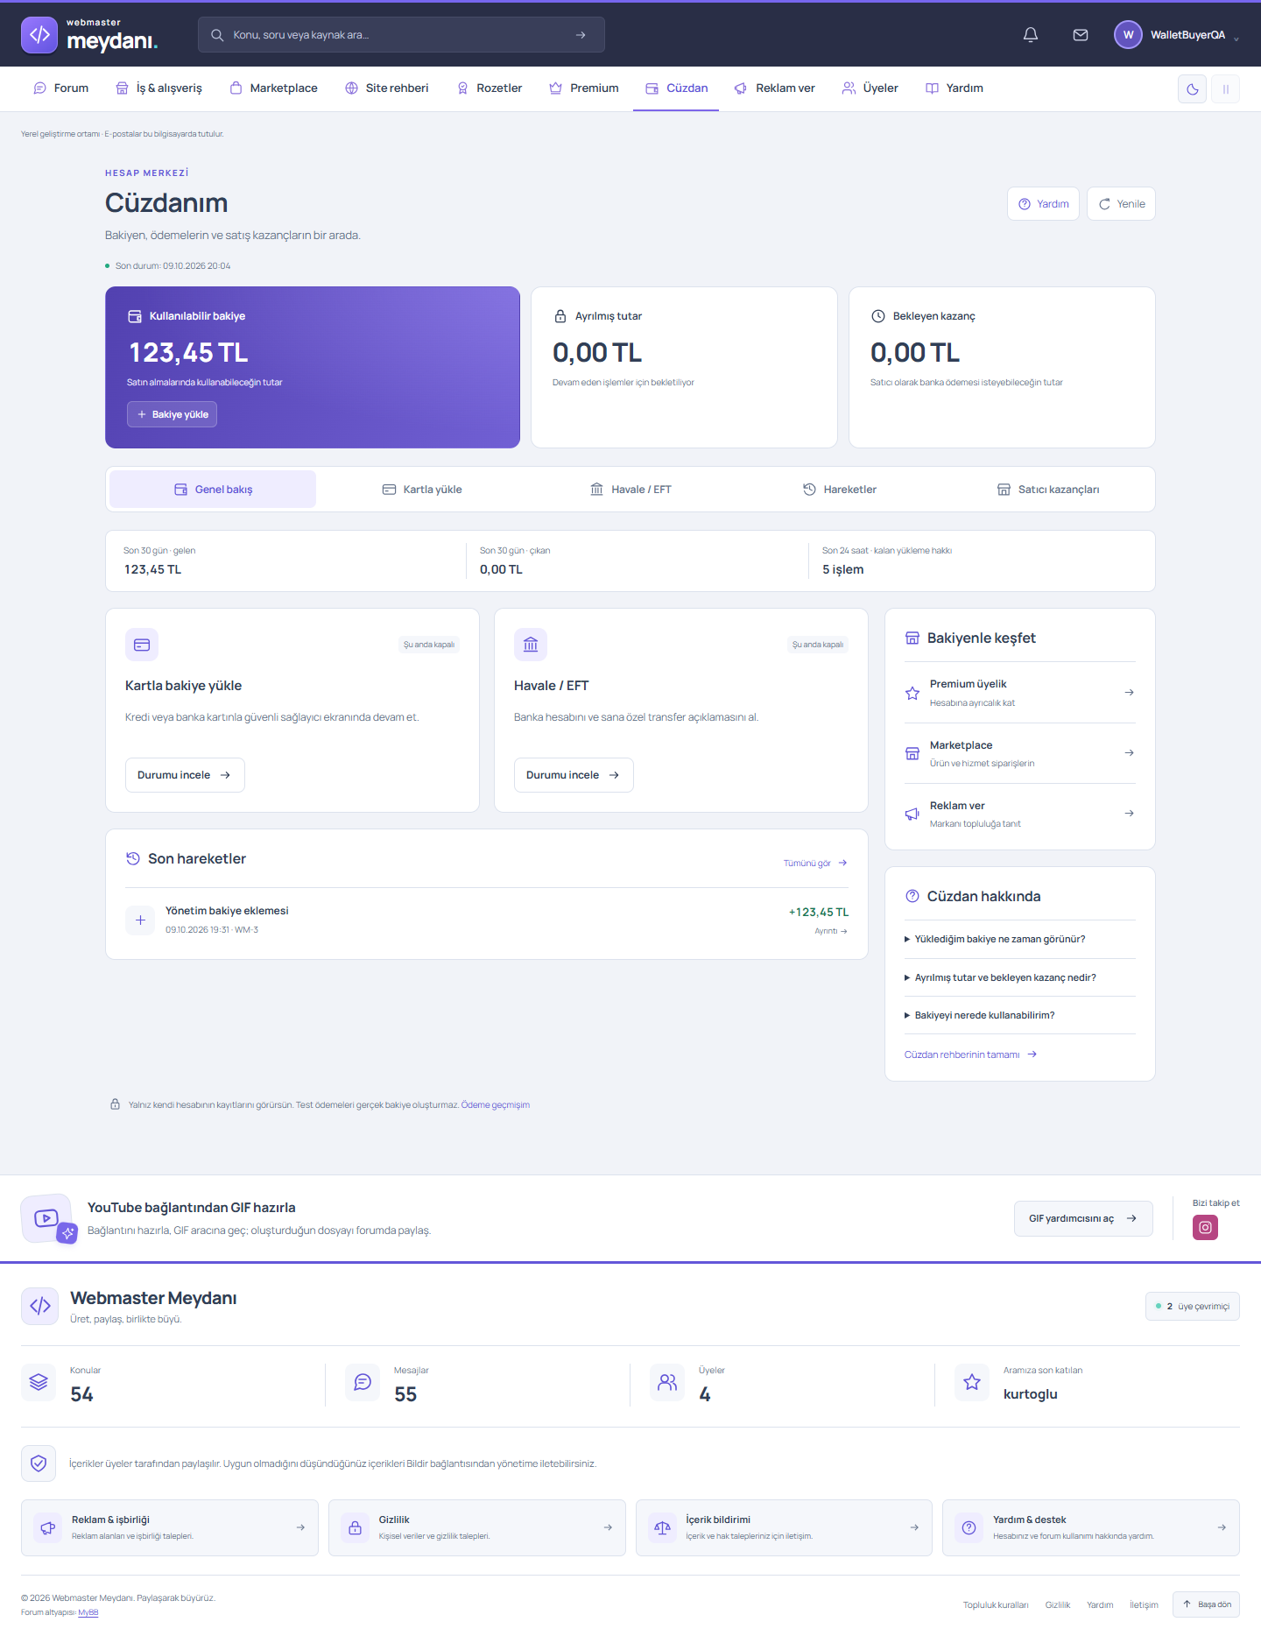Viewport: 1261px width, 1636px height.
Task: Expand 'Ayrılmış tutar ve bekleyen kazanç nedir?'
Action: pos(1019,977)
